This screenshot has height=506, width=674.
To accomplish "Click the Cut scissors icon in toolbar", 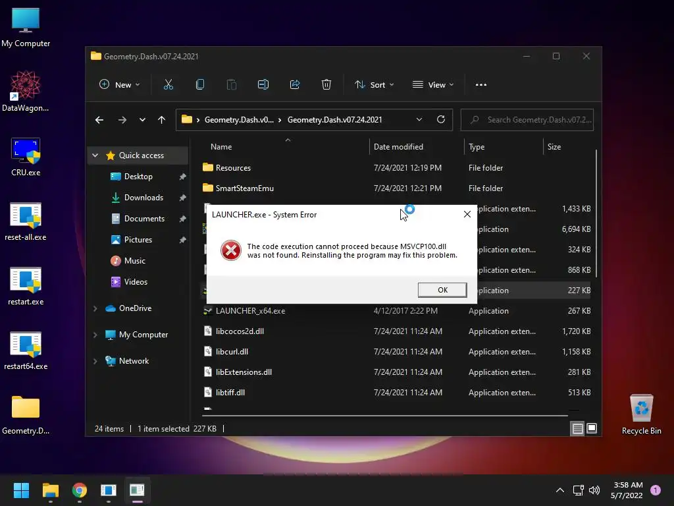I will pyautogui.click(x=168, y=85).
